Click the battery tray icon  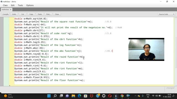pos(160,96)
